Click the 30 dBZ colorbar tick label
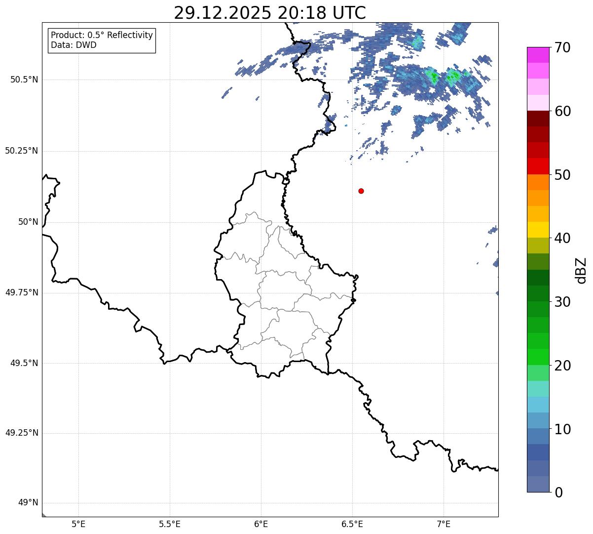The height and width of the screenshot is (534, 593). pyautogui.click(x=562, y=302)
